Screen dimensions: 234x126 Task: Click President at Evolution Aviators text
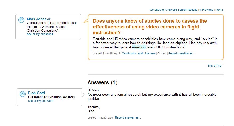(51, 97)
